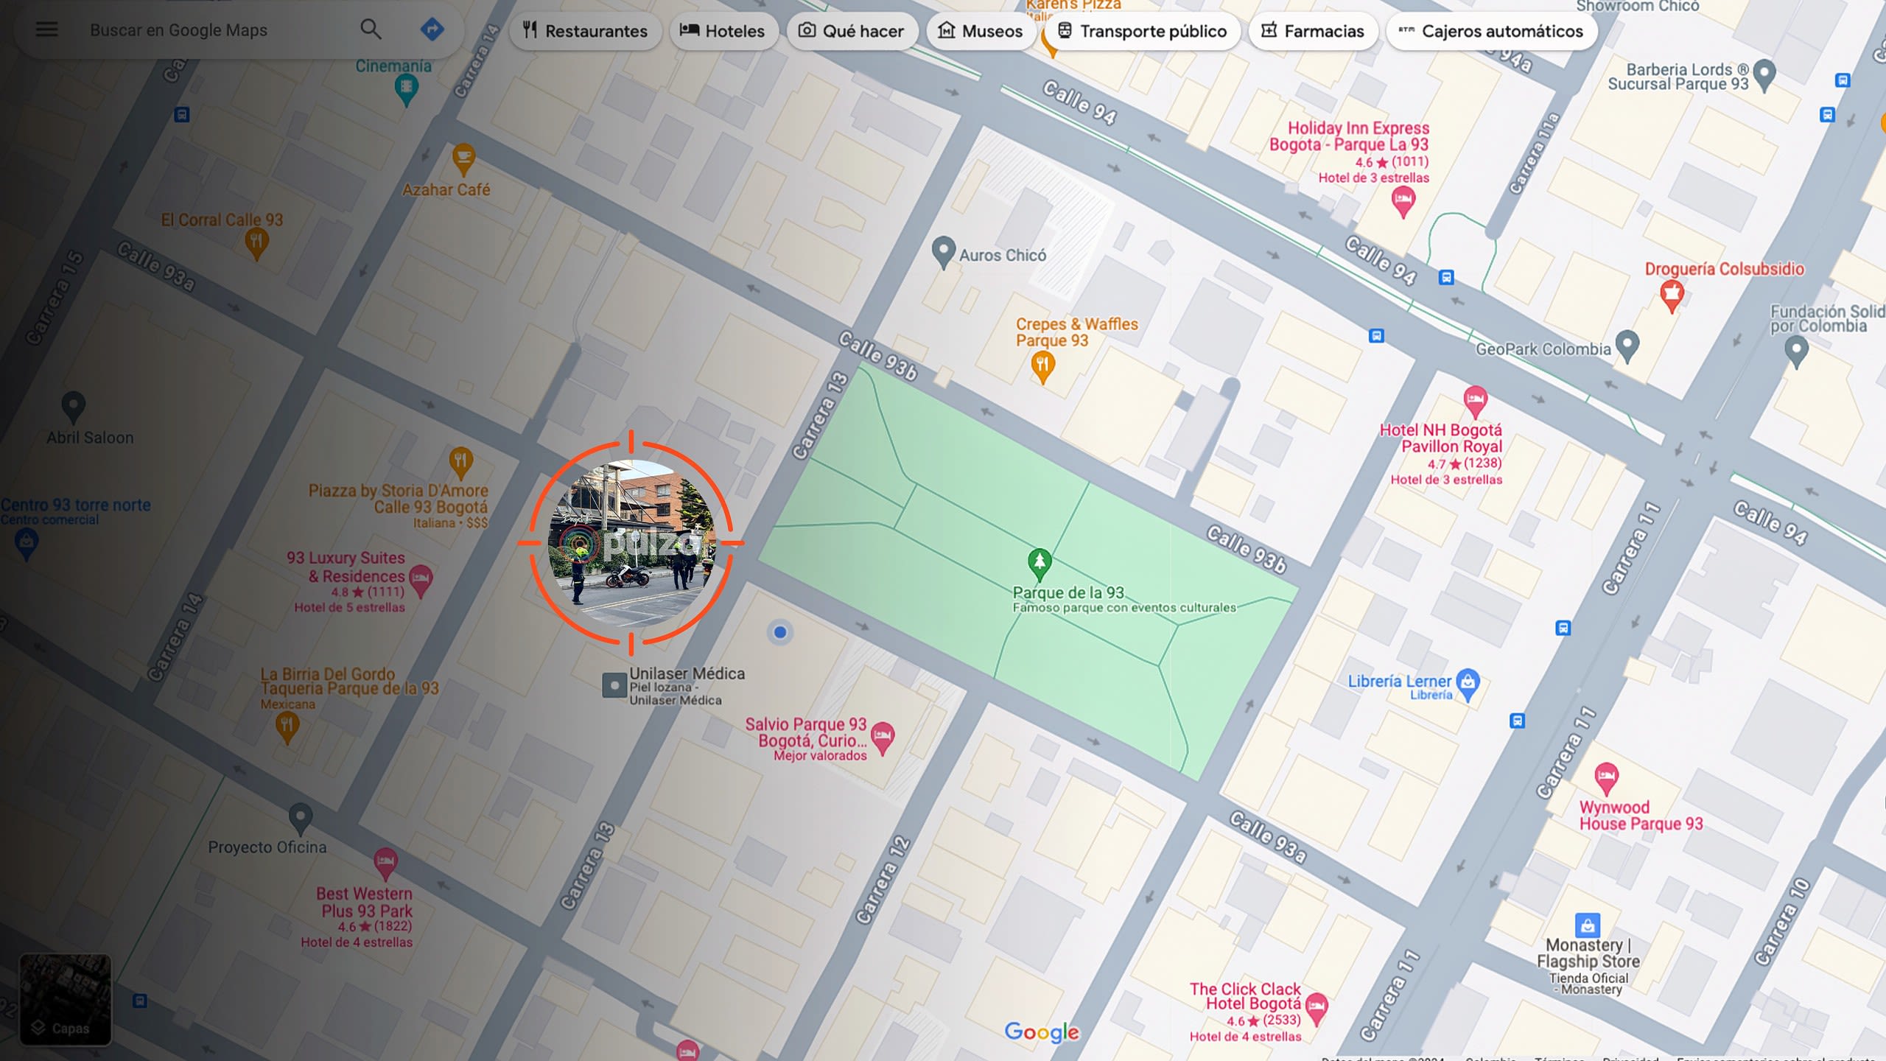Click the Salvio Parque 93 Bogotá label
The image size is (1886, 1061).
click(806, 732)
